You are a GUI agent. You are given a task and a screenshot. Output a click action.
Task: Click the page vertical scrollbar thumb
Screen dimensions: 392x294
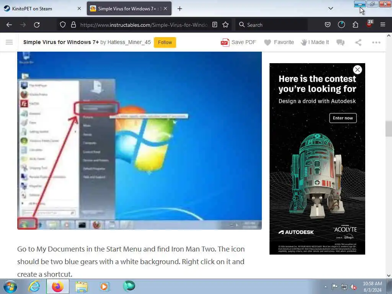(389, 129)
